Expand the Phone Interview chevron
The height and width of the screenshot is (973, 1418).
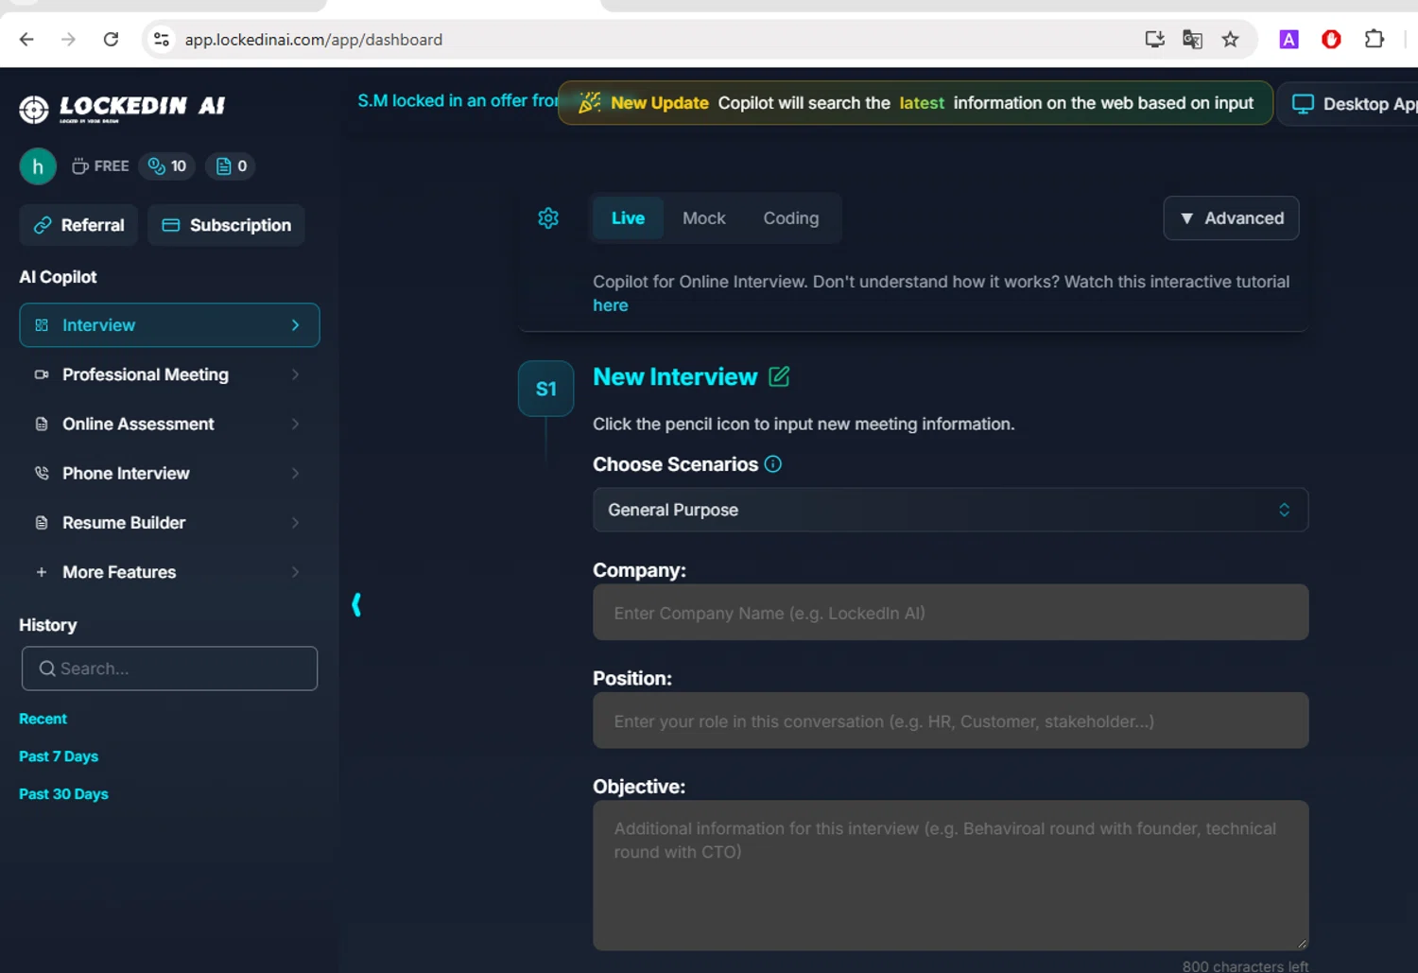click(296, 473)
